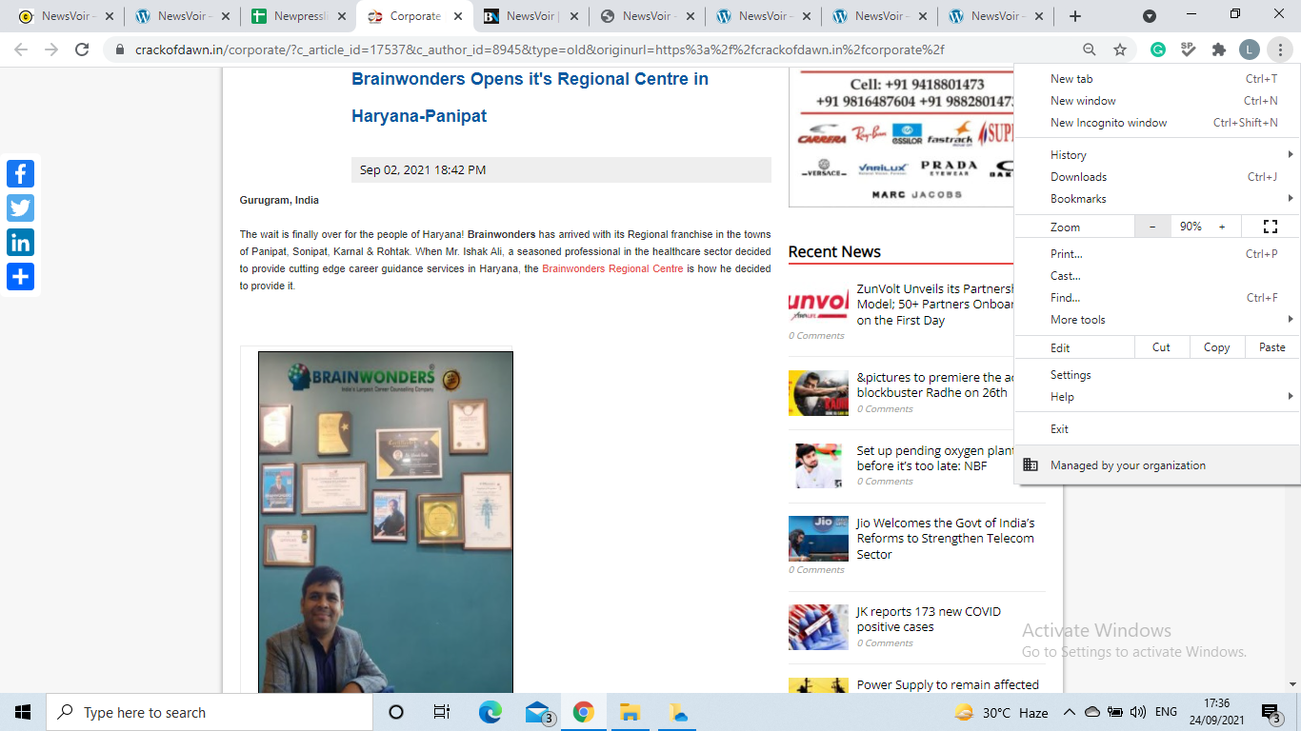Select New tab menu item
The height and width of the screenshot is (731, 1301).
1156,79
